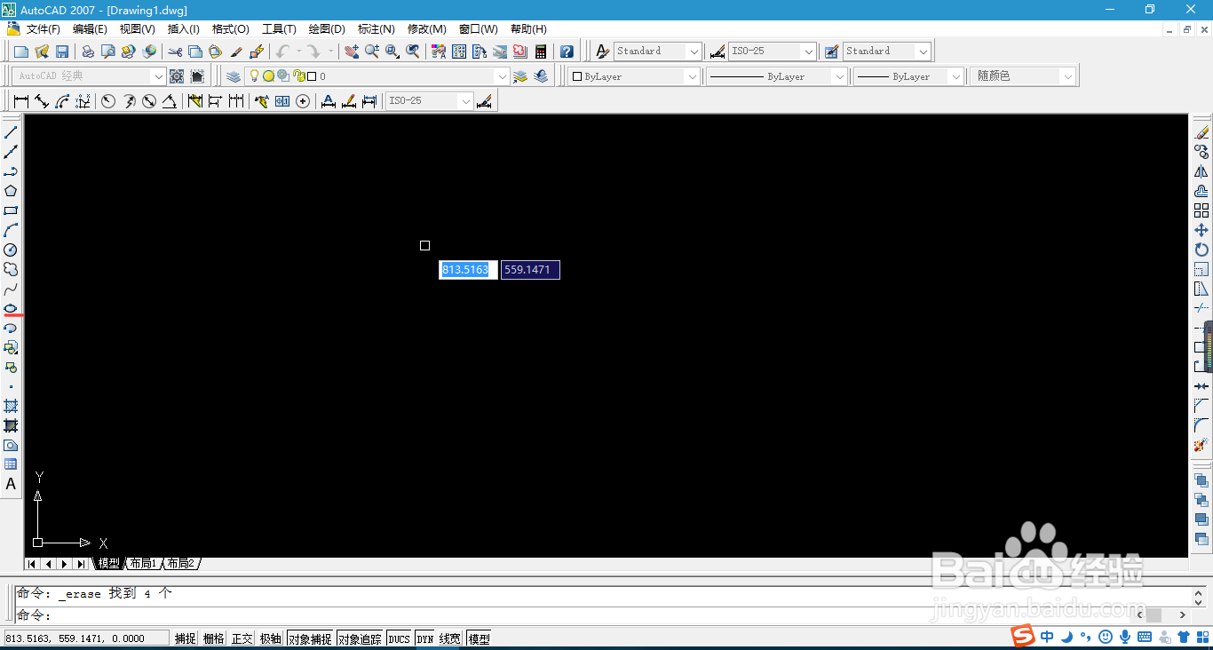Open the AutoCAD 经典 workspace dropdown

[x=158, y=76]
